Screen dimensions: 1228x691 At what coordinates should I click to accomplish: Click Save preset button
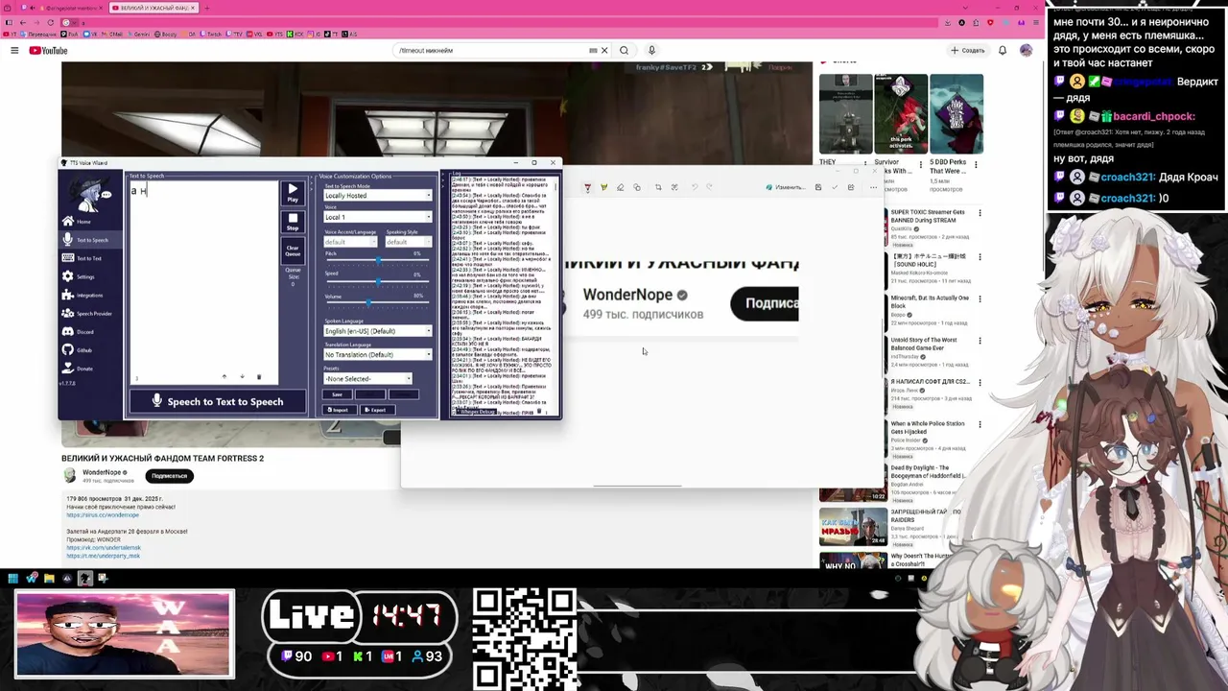coord(337,394)
